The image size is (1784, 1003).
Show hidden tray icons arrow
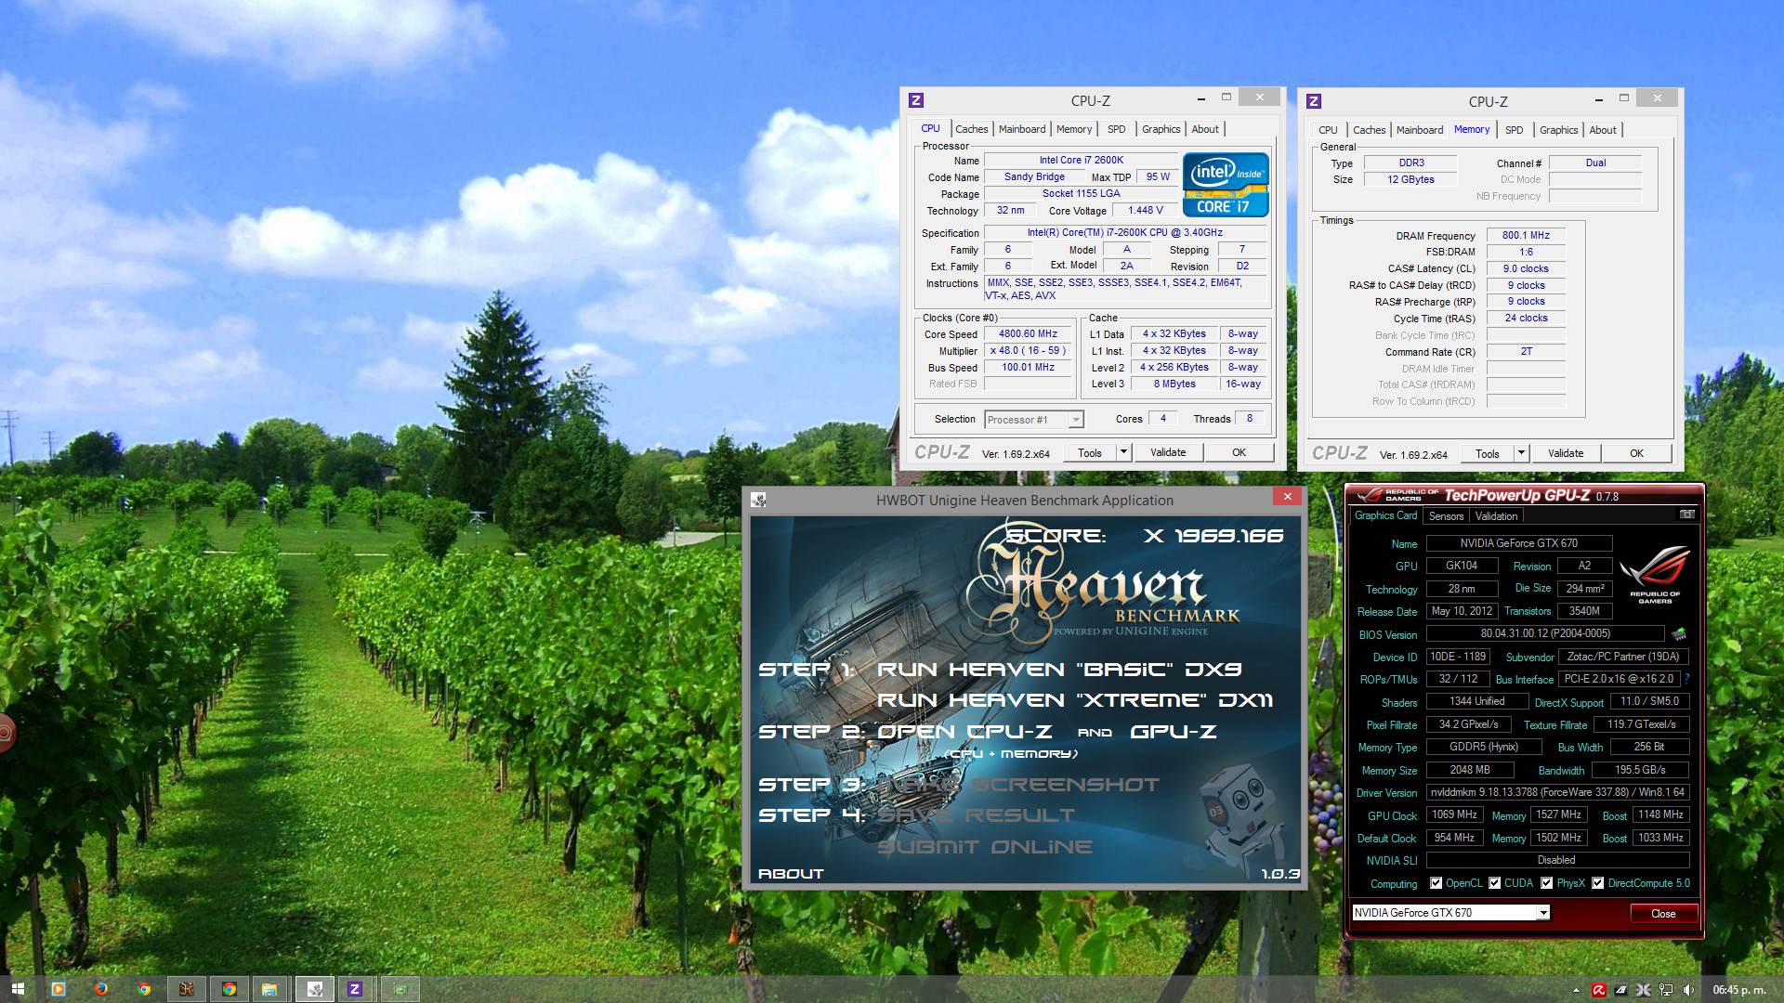point(1576,990)
